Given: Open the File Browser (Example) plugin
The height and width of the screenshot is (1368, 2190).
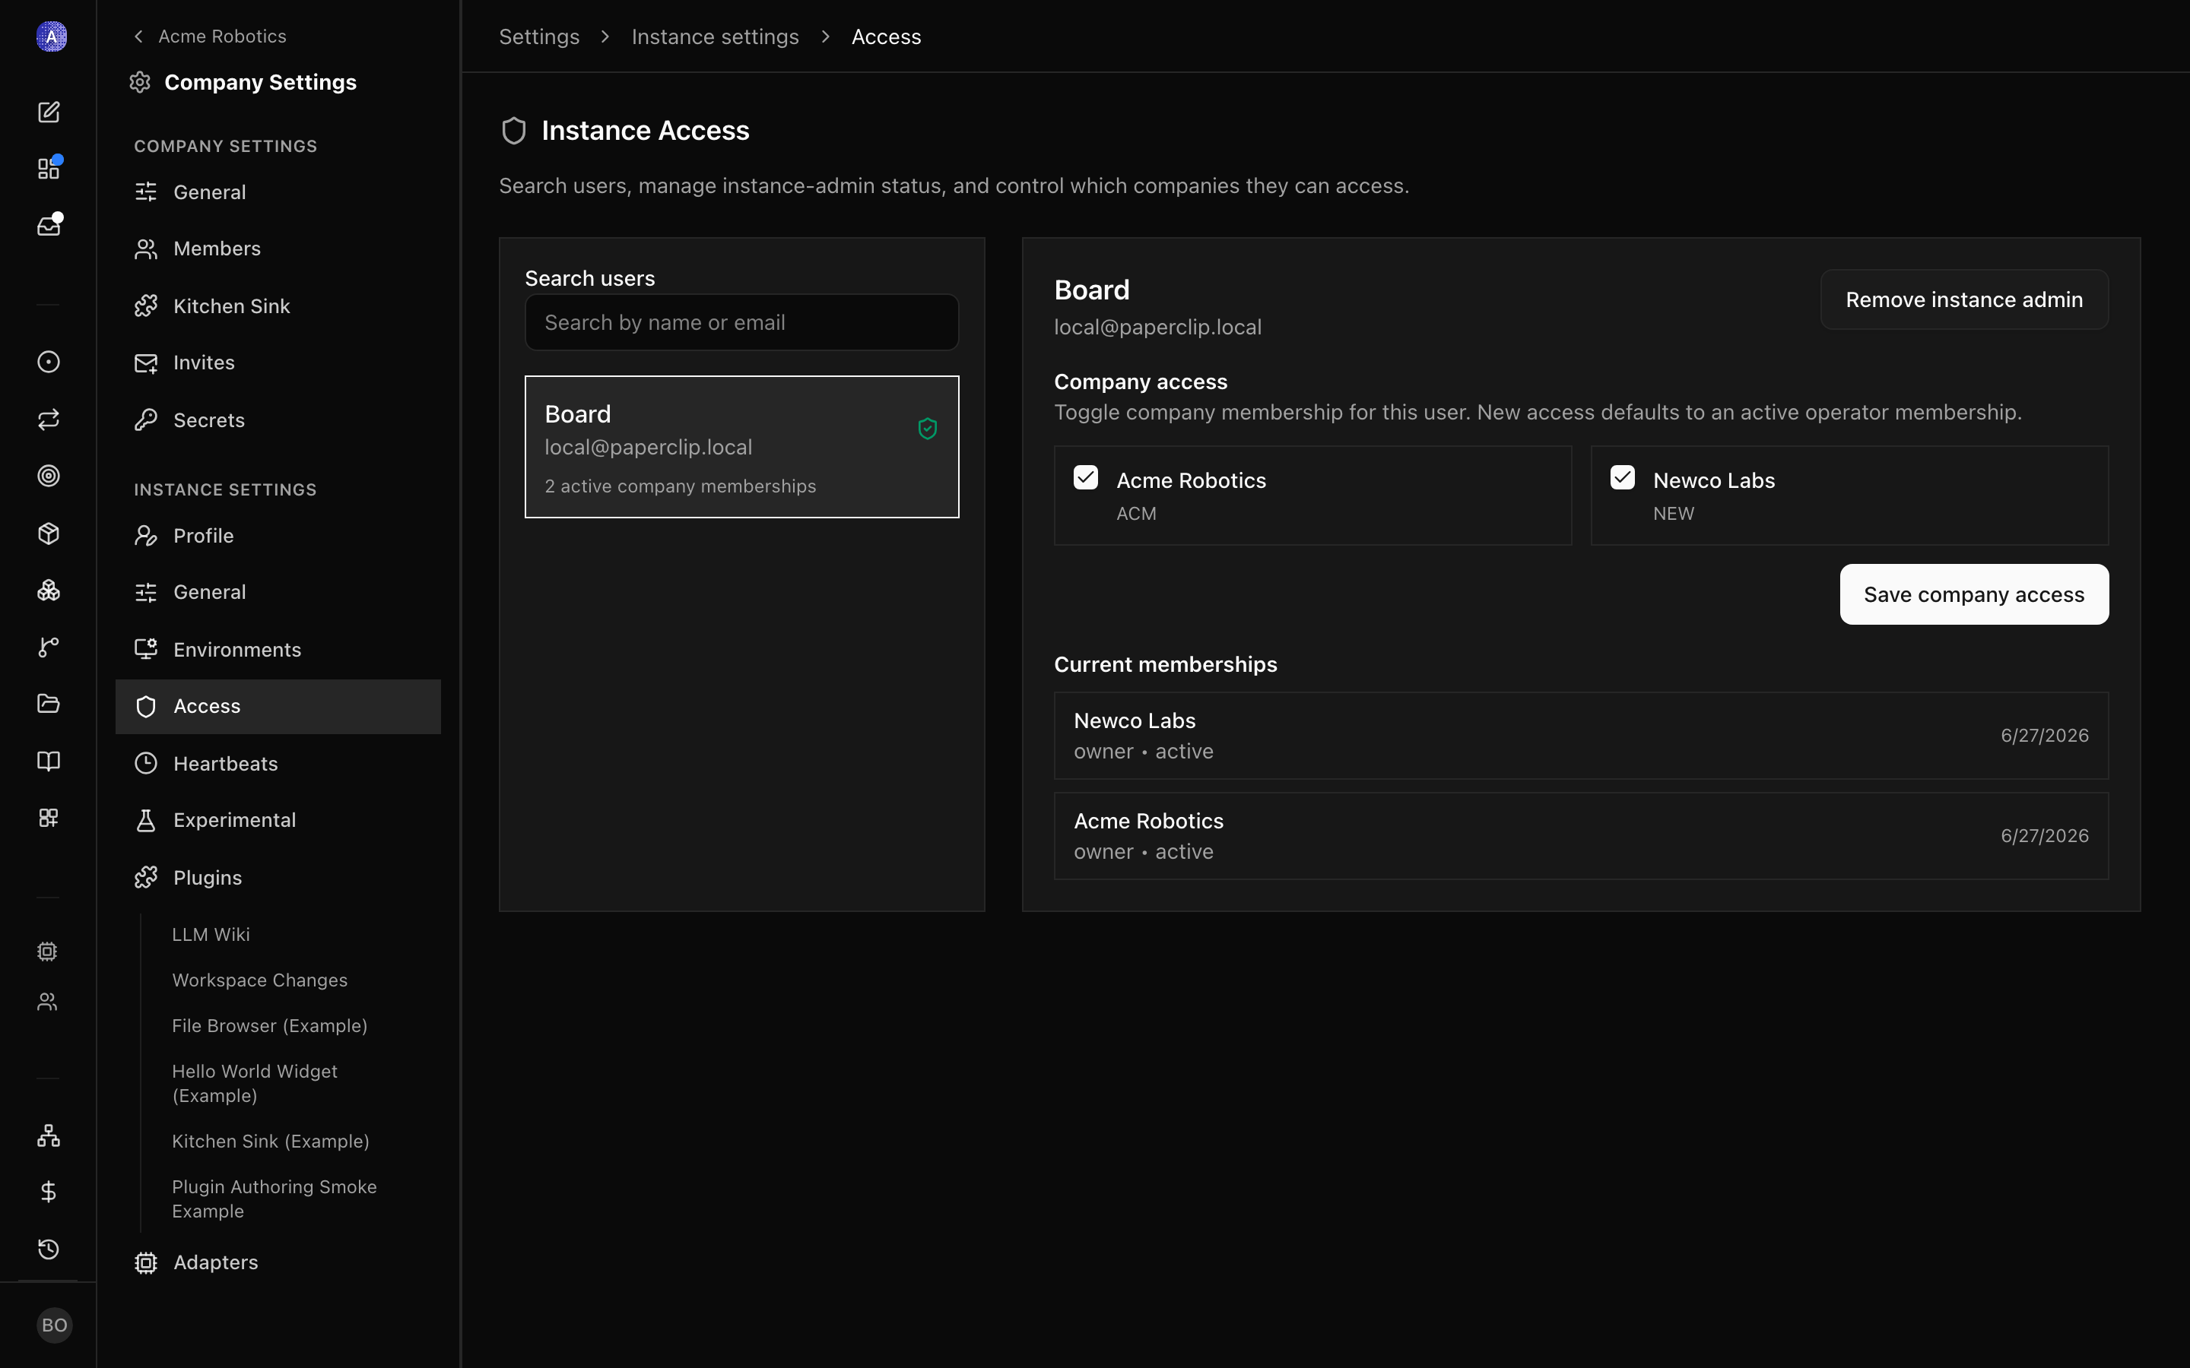Looking at the screenshot, I should (x=270, y=1026).
